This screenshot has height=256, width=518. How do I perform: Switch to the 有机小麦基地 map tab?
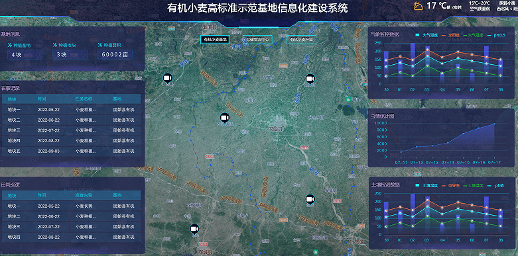[216, 40]
